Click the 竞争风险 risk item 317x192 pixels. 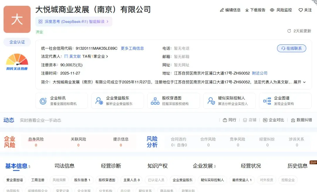click(x=237, y=142)
